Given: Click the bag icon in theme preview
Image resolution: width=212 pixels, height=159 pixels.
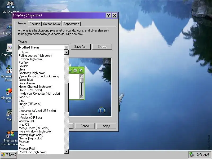Looking at the screenshot, I should (x=102, y=110).
